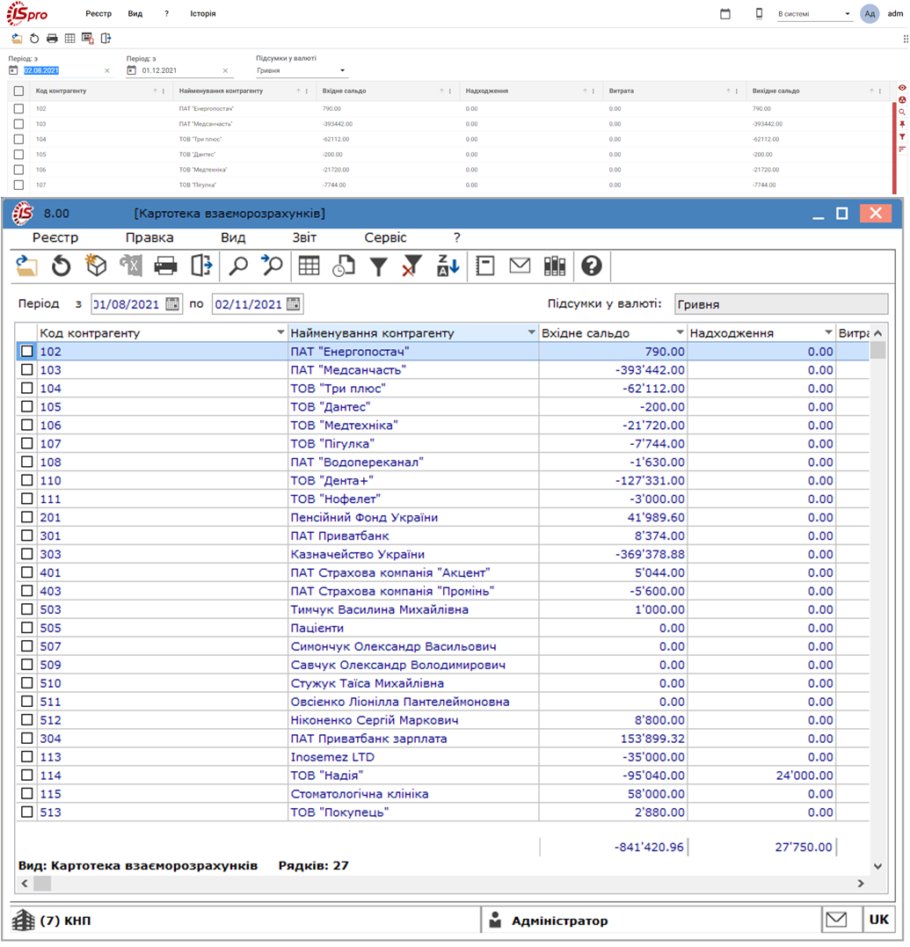Check the box for row 201 Пенсійний Фонд

point(27,517)
